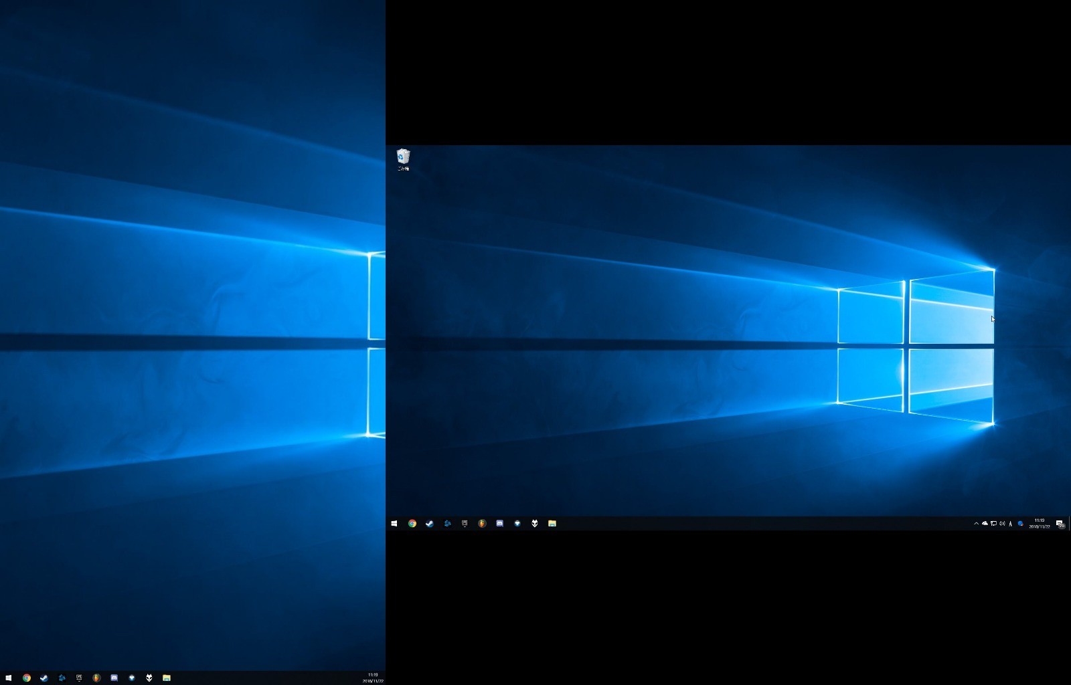1071x685 pixels.
Task: Switch the IME input mode indicator A
Action: click(x=1011, y=524)
